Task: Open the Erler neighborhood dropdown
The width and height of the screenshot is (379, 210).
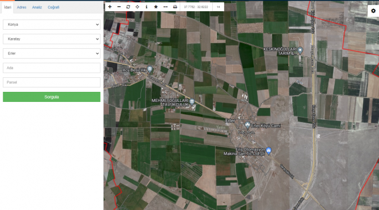Action: (52, 54)
